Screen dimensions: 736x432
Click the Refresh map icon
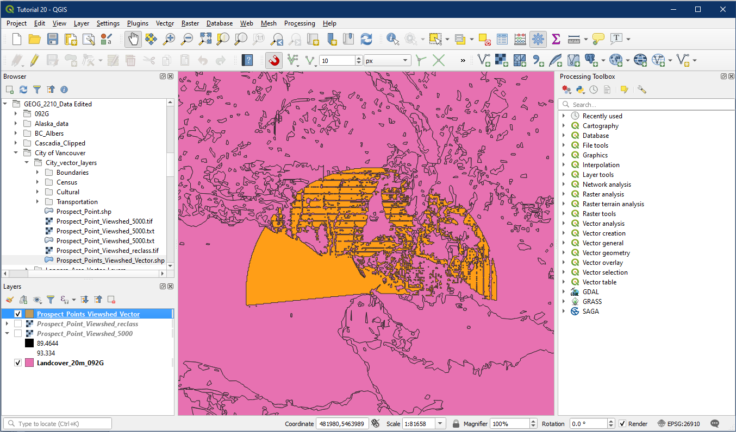[x=366, y=39]
